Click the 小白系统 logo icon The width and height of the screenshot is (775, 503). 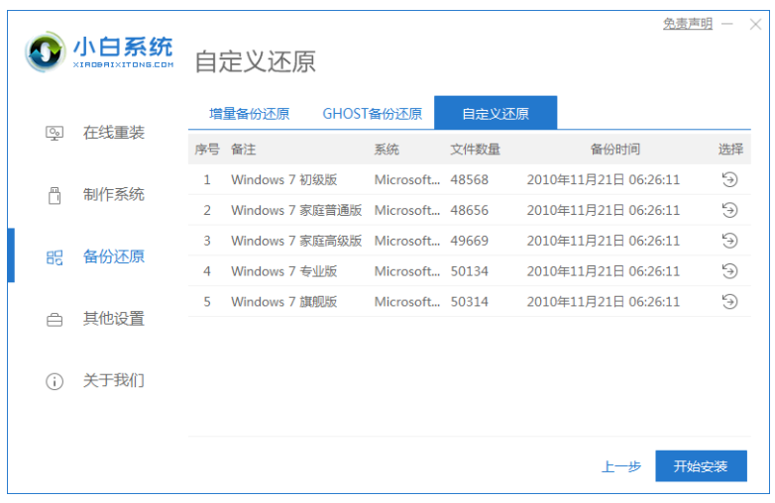click(x=46, y=52)
